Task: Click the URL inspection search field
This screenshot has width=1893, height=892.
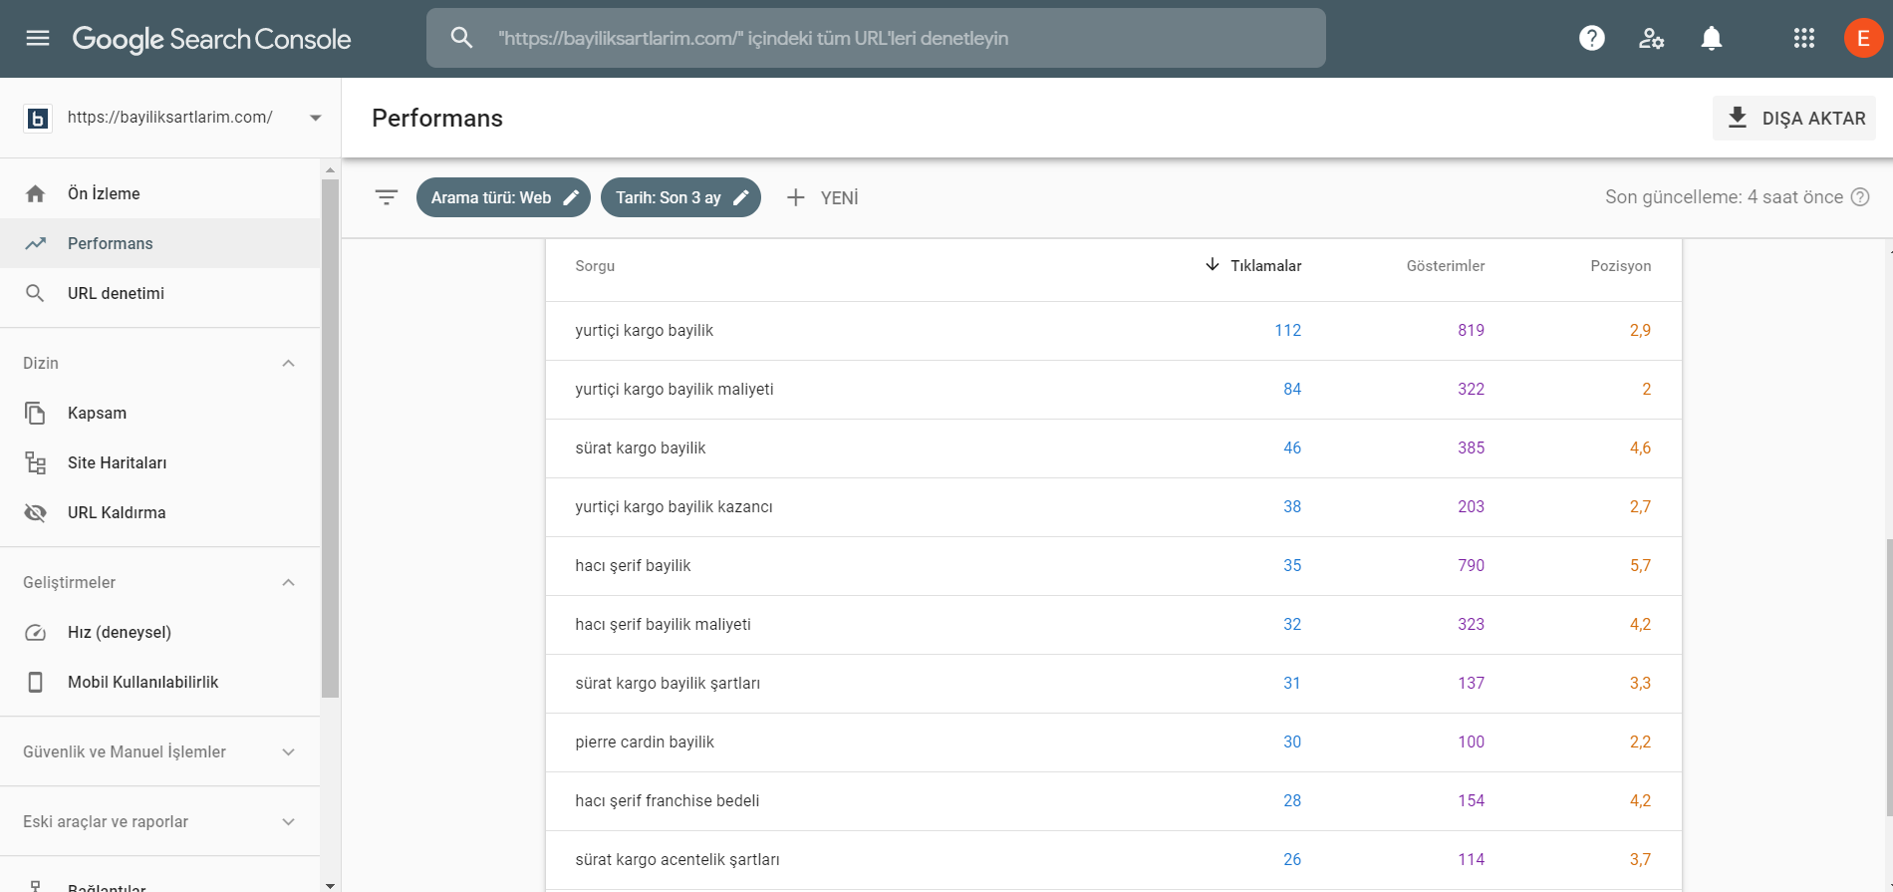Action: [x=876, y=38]
